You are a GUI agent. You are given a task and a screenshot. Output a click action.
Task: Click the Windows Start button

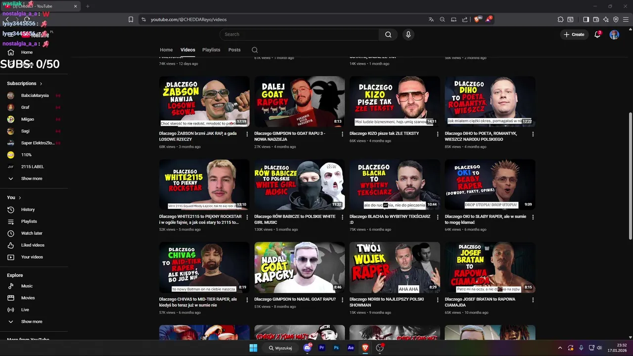tap(253, 348)
